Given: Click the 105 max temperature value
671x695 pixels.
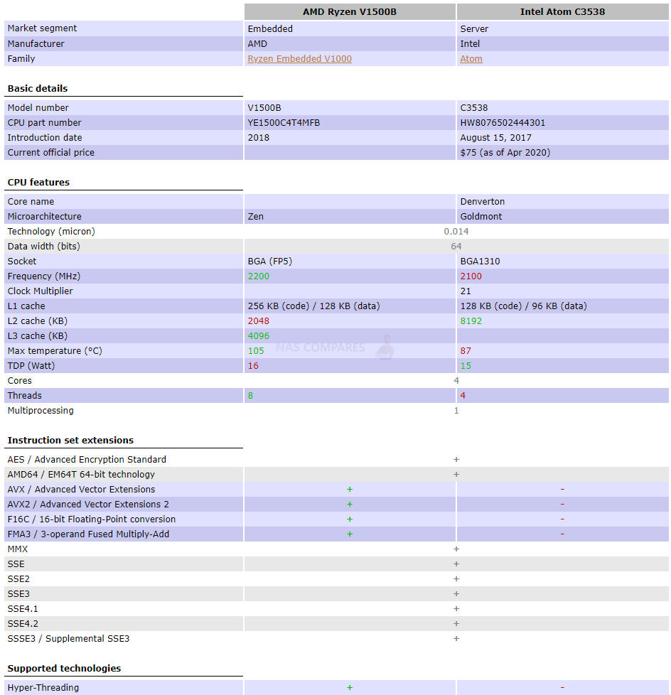Looking at the screenshot, I should 255,350.
